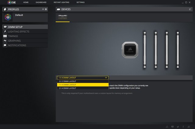Open the profiles list menu icon
This screenshot has height=129, width=195.
pyautogui.click(x=46, y=9)
